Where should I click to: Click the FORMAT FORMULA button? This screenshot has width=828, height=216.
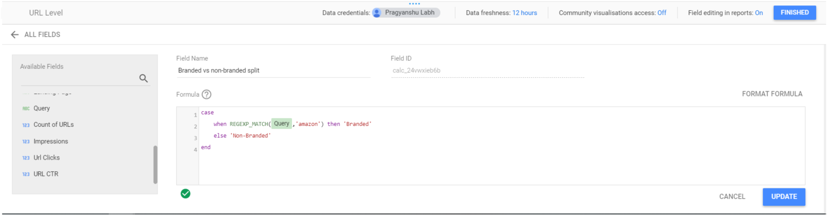772,94
